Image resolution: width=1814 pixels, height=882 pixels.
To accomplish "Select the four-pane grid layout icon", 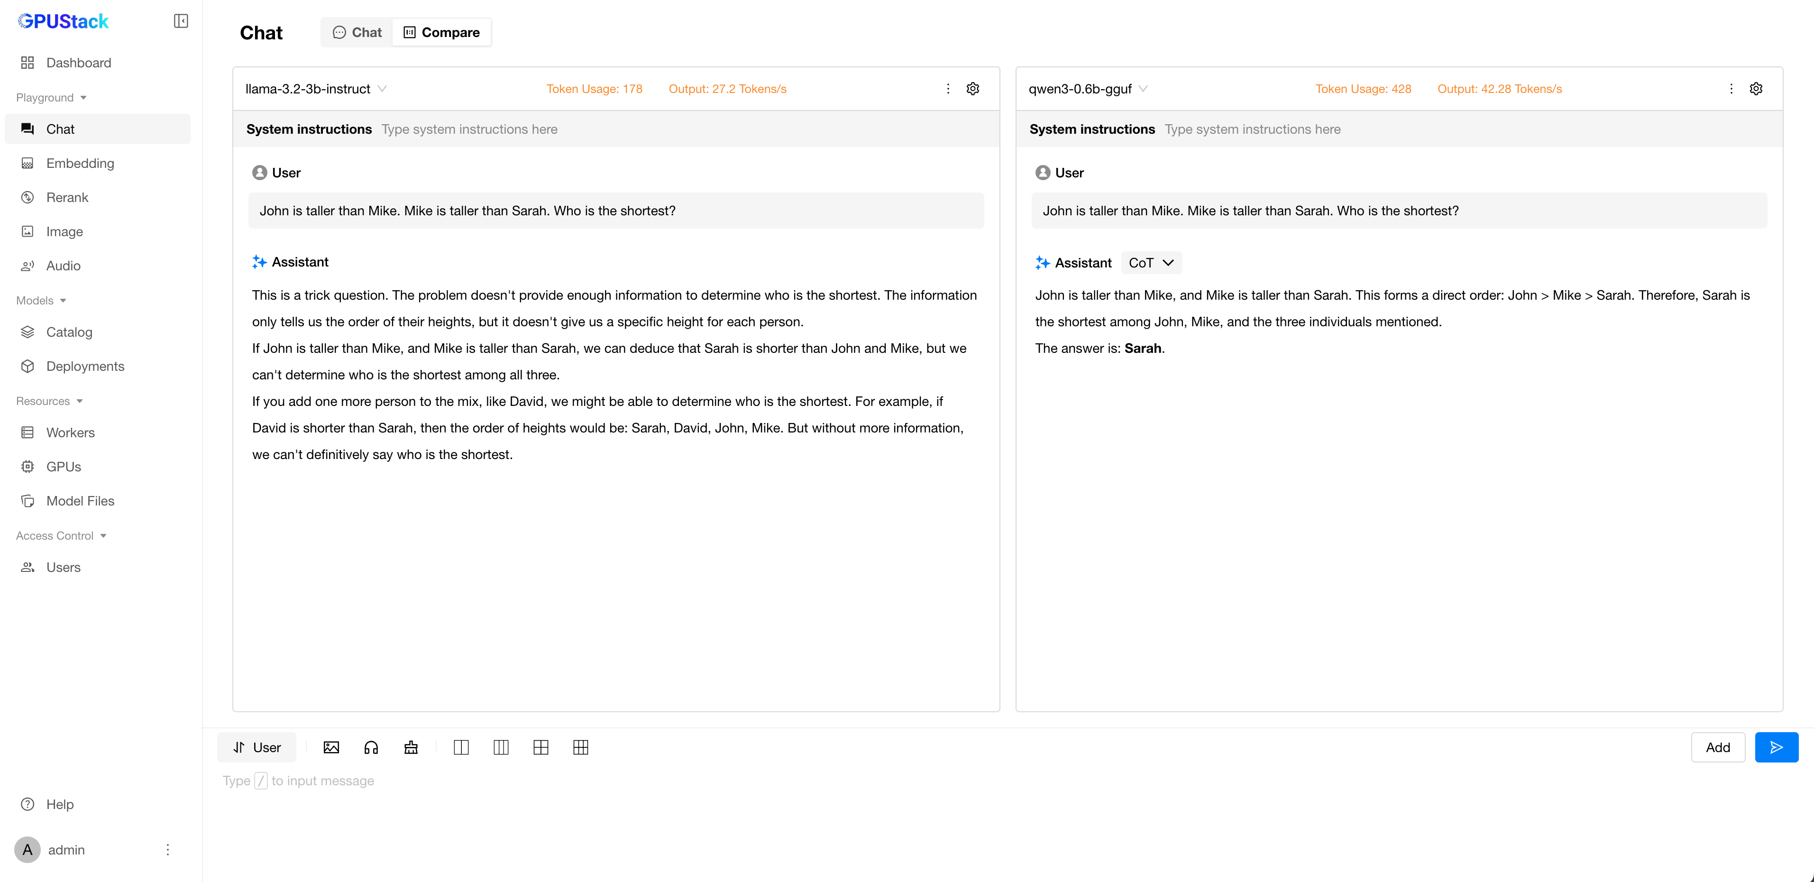I will pyautogui.click(x=541, y=747).
